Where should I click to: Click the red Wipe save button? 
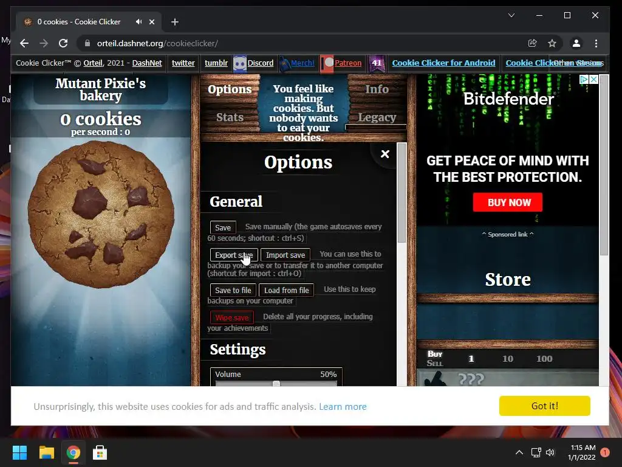pyautogui.click(x=231, y=317)
